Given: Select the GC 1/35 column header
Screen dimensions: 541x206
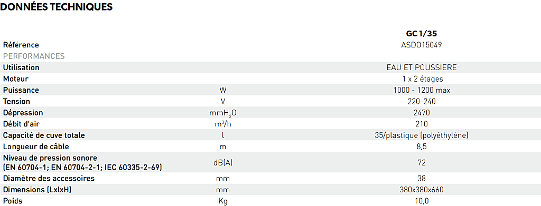Looking at the screenshot, I should [x=422, y=34].
